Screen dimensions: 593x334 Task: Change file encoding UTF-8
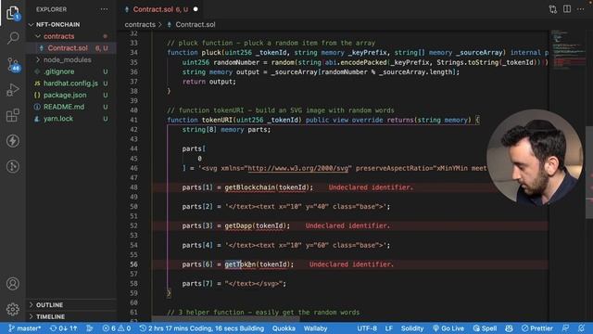click(x=367, y=328)
